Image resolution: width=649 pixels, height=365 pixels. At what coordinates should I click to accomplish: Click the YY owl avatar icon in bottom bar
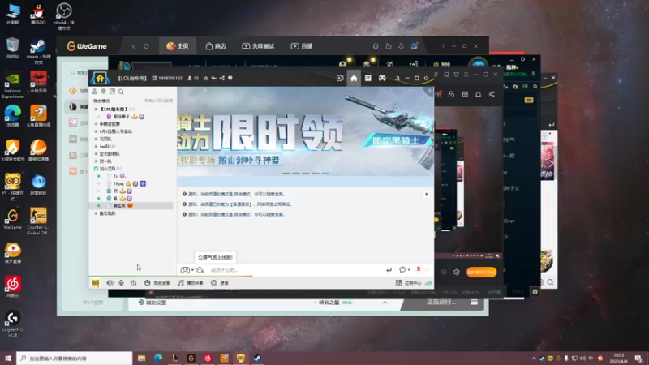(96, 283)
